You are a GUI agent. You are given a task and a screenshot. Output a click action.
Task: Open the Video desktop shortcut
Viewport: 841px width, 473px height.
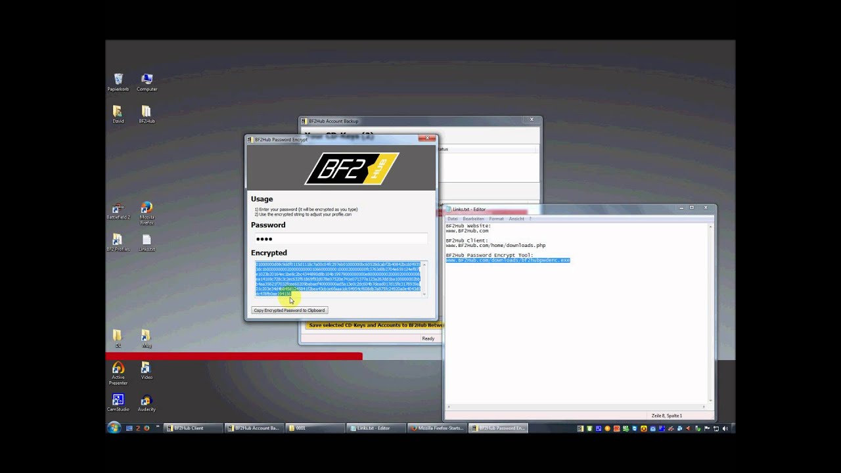(x=147, y=371)
